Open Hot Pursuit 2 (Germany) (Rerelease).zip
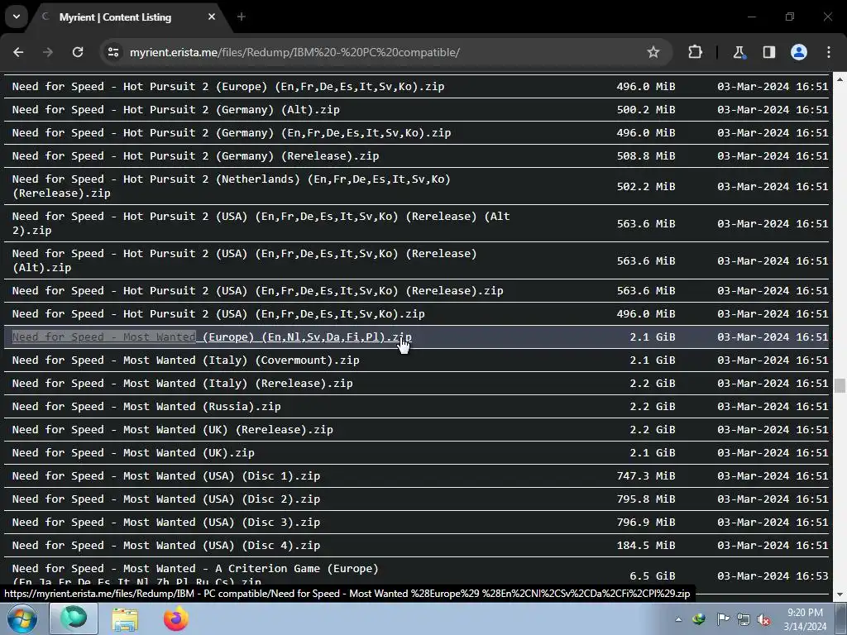Image resolution: width=847 pixels, height=635 pixels. click(x=195, y=156)
